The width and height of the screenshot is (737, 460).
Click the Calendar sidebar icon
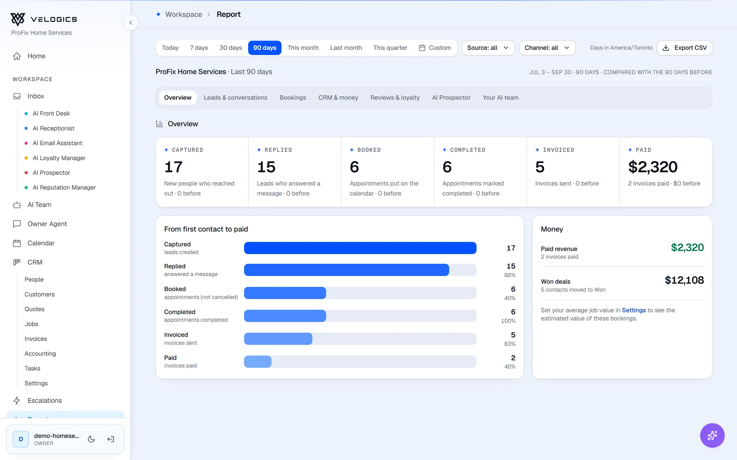(x=17, y=243)
